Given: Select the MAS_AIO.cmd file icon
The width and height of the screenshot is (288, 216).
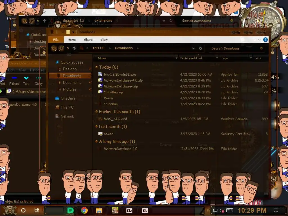Looking at the screenshot, I should click(100, 119).
